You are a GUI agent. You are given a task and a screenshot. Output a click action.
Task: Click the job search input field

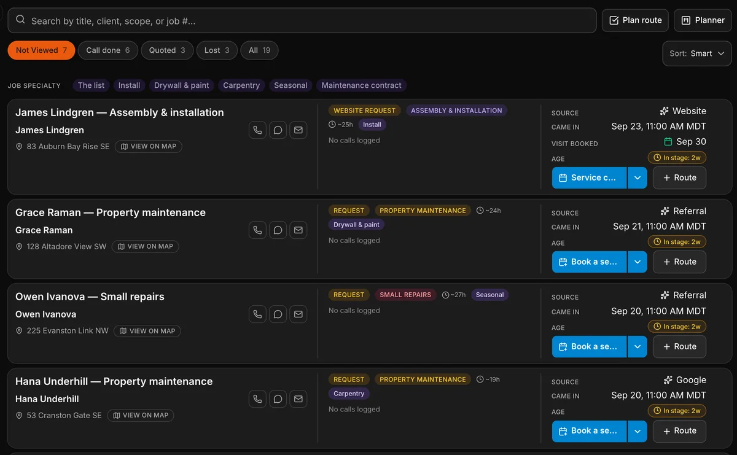pos(302,20)
